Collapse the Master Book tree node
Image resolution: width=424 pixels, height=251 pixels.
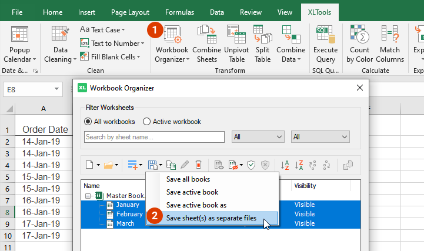(x=88, y=196)
